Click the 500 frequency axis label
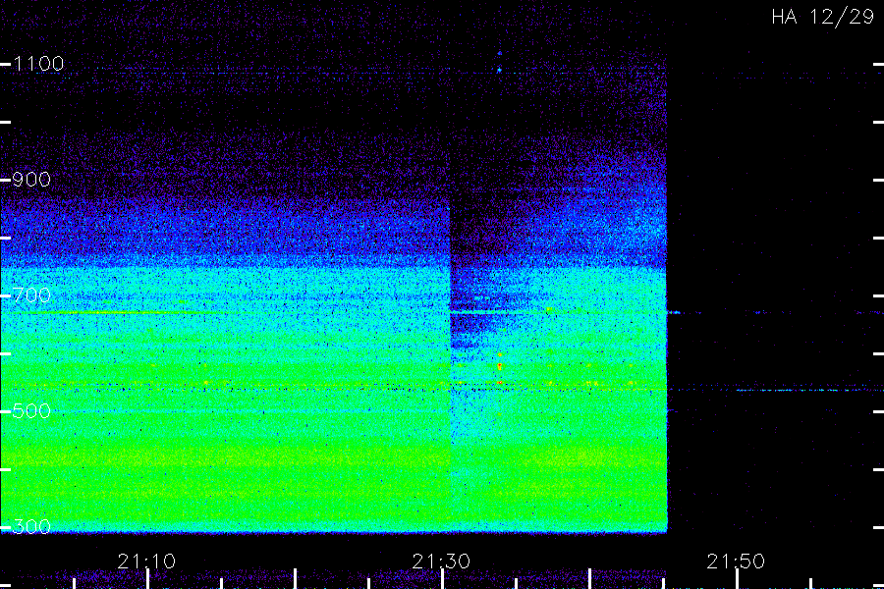884x589 pixels. [31, 411]
